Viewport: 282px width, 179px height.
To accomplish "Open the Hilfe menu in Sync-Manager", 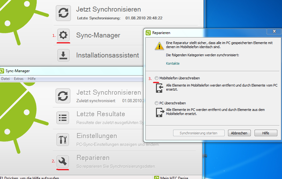I will [x=32, y=79].
